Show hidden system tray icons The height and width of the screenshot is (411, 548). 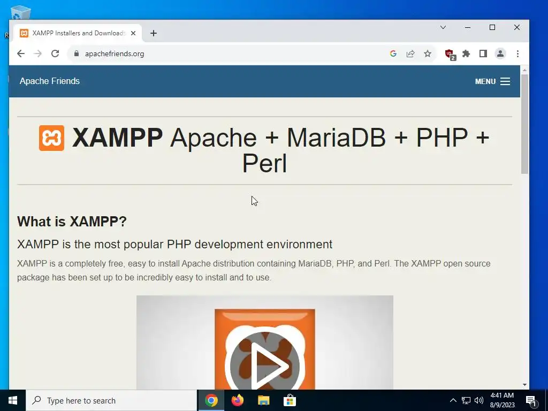(x=453, y=400)
